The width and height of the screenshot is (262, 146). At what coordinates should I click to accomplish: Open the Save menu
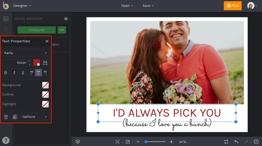[148, 6]
